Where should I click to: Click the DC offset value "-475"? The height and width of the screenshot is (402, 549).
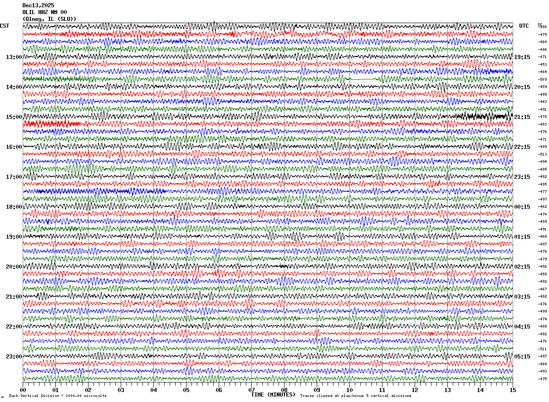click(x=542, y=379)
